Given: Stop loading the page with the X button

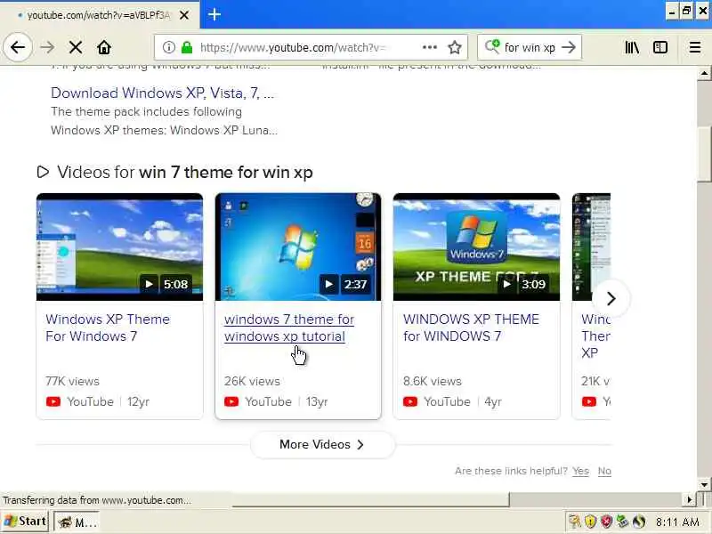Looking at the screenshot, I should (76, 47).
